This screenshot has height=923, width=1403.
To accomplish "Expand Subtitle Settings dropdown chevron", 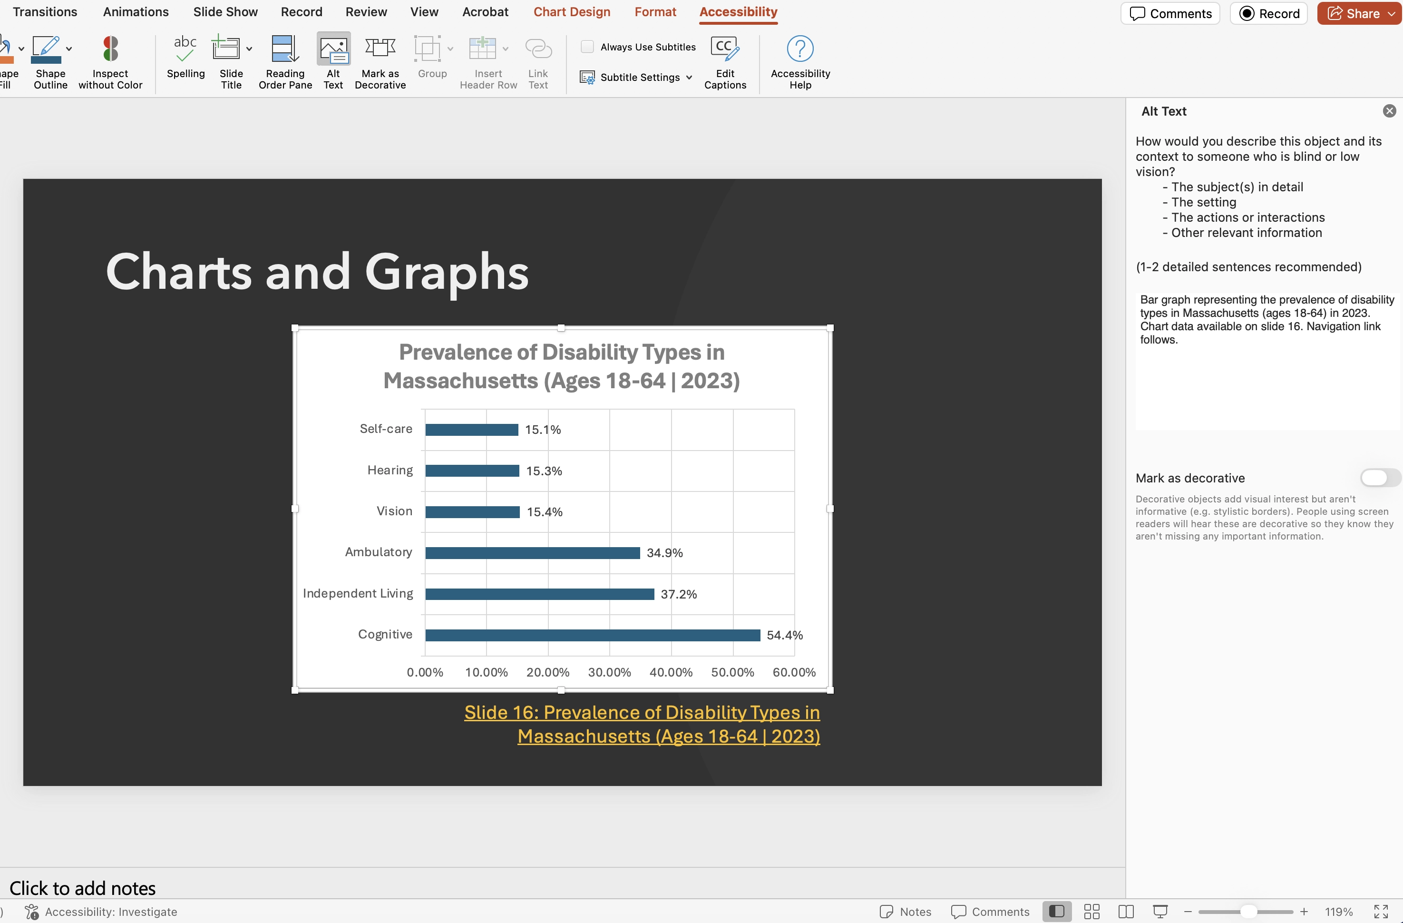I will [689, 77].
